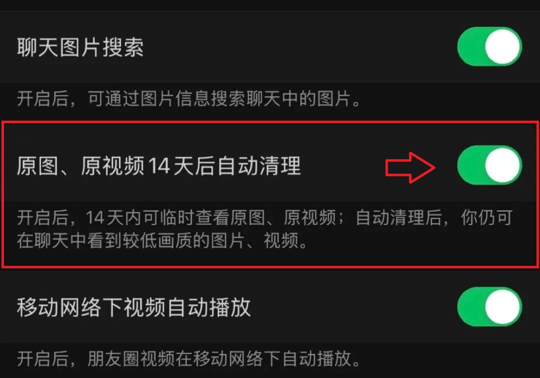Screen dimensions: 540x378
Task: Click the description 朋友圈视频在移动网络下自动播放
Action: tap(224, 358)
